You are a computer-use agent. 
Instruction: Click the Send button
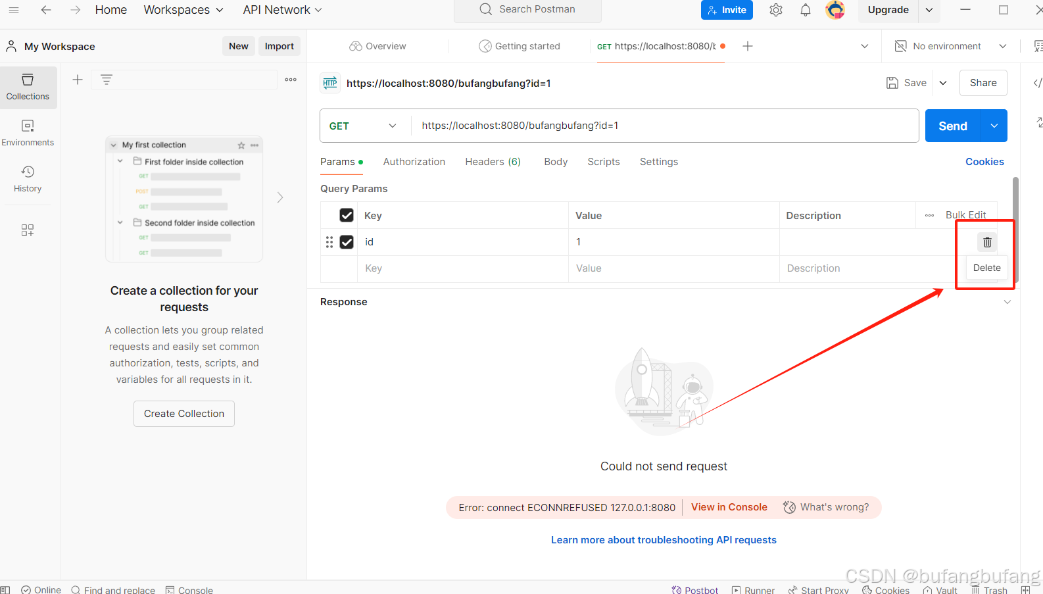953,126
